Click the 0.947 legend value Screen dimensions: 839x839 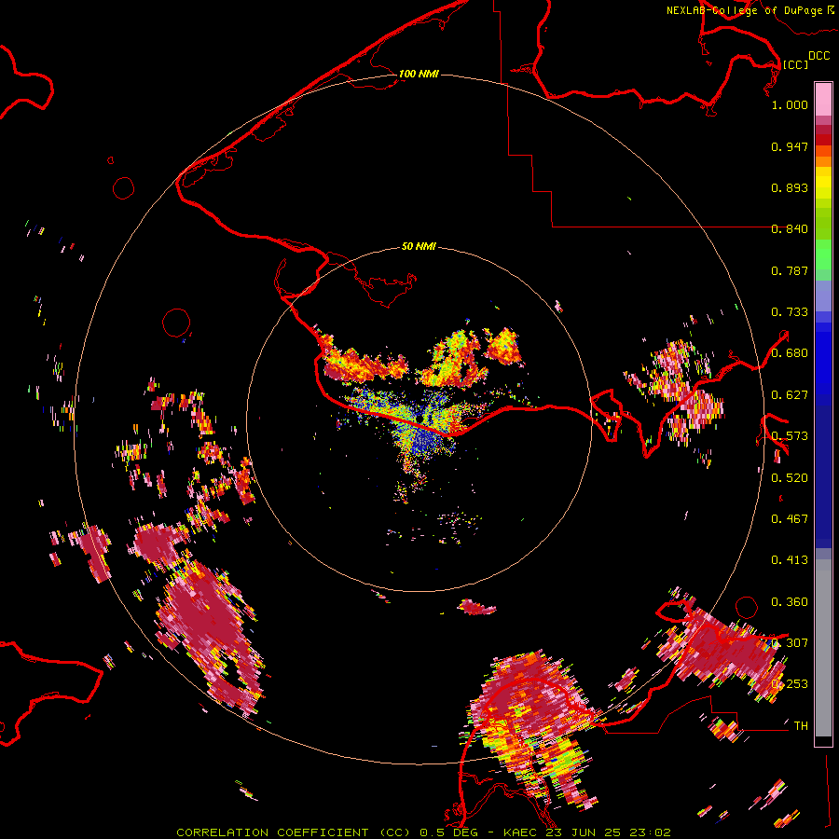(790, 146)
